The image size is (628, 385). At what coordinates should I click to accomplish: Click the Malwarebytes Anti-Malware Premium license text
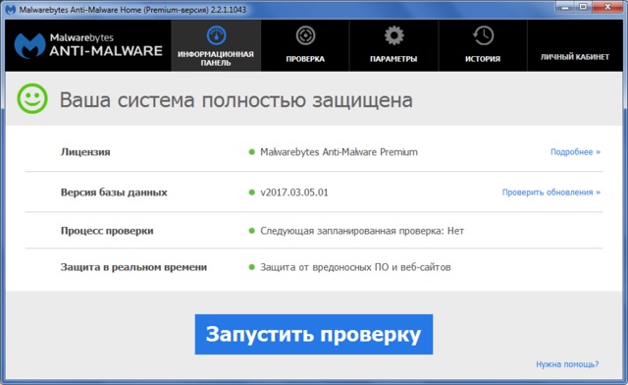pyautogui.click(x=339, y=152)
